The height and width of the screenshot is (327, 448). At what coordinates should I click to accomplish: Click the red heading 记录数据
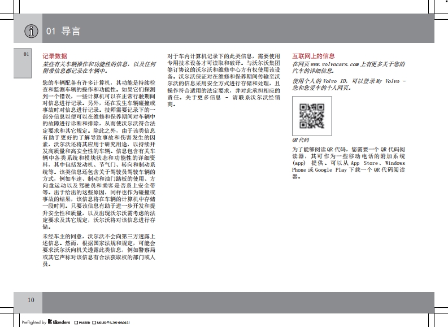pyautogui.click(x=55, y=56)
